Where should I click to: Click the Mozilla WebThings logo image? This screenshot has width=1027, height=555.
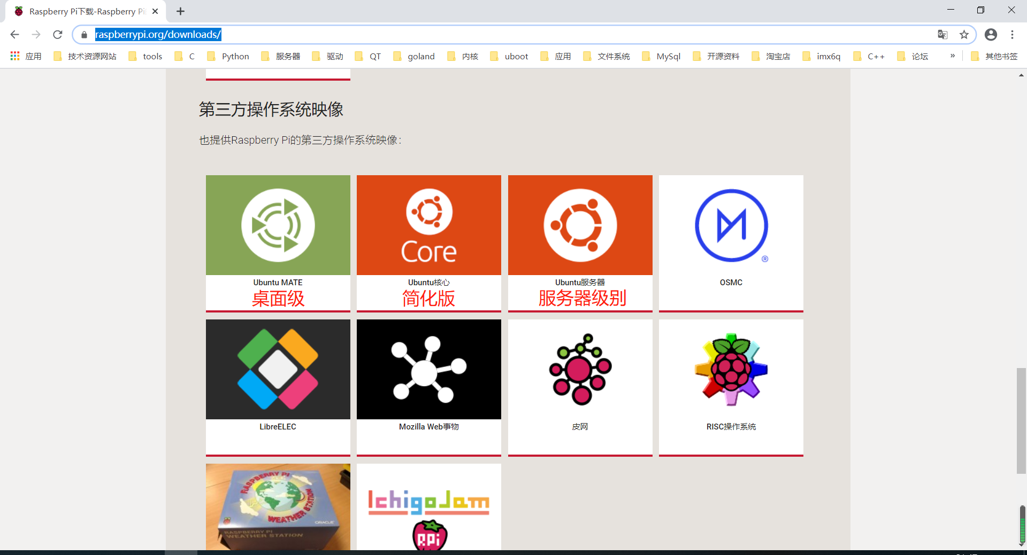[x=429, y=369]
